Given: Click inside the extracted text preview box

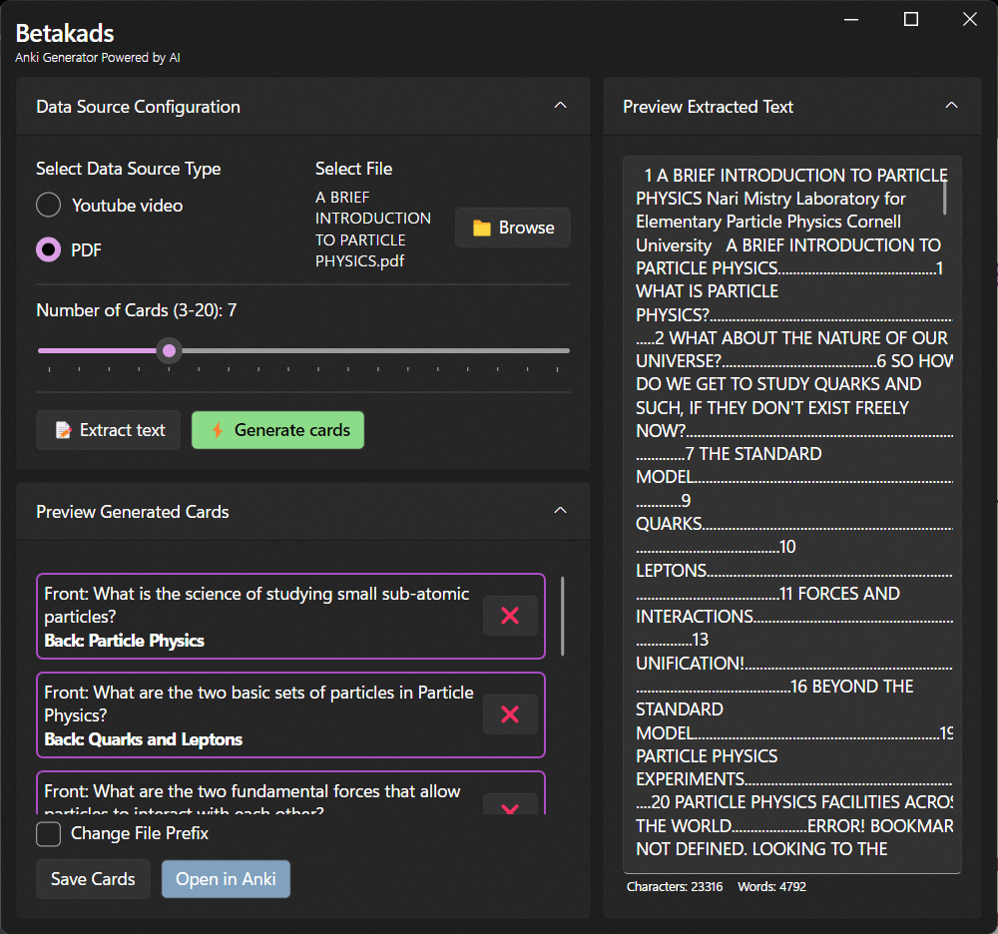Looking at the screenshot, I should tap(788, 499).
